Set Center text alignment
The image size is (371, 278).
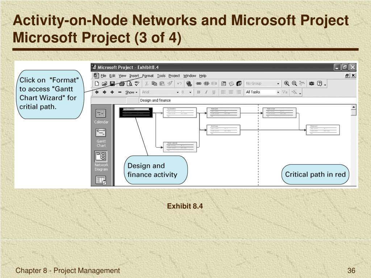[231, 92]
